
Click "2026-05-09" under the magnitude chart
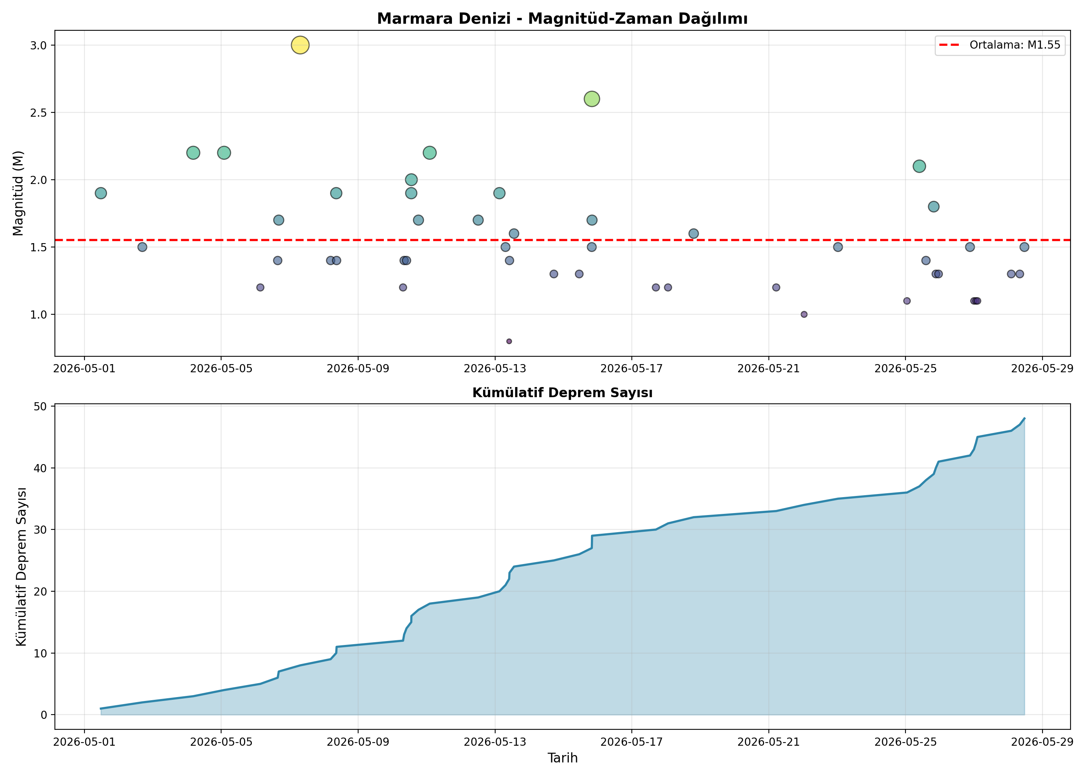(358, 368)
